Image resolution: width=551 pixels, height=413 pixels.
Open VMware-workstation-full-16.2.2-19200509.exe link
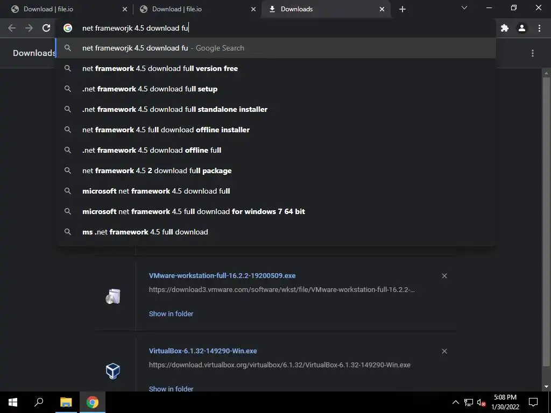click(222, 276)
